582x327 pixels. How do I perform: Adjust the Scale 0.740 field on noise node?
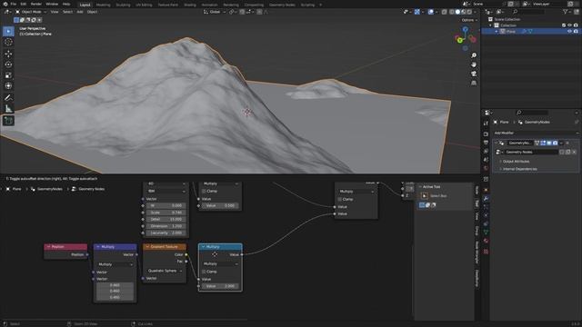(x=166, y=213)
